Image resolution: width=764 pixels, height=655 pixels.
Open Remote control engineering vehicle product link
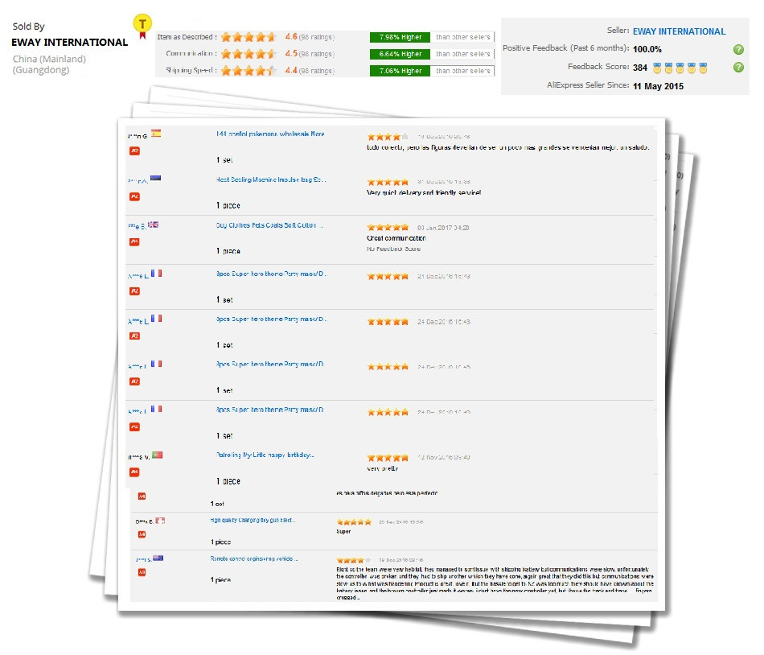(254, 558)
